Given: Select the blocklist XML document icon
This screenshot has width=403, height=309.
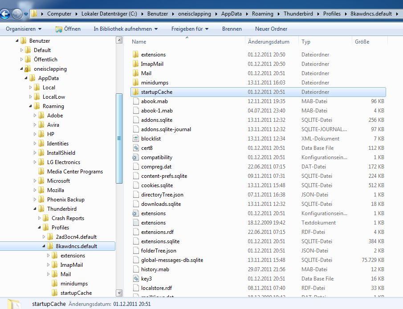Looking at the screenshot, I should [136, 139].
